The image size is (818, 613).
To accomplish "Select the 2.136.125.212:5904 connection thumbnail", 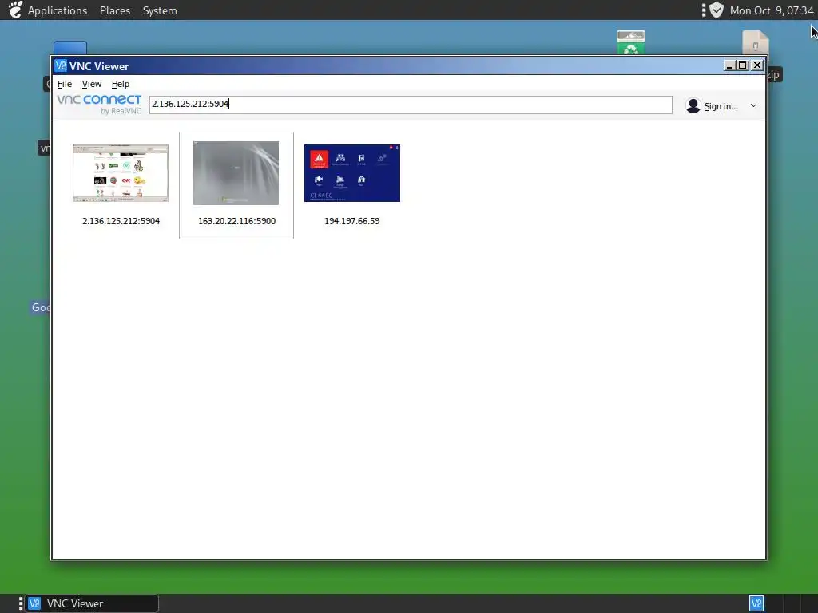I will (121, 173).
